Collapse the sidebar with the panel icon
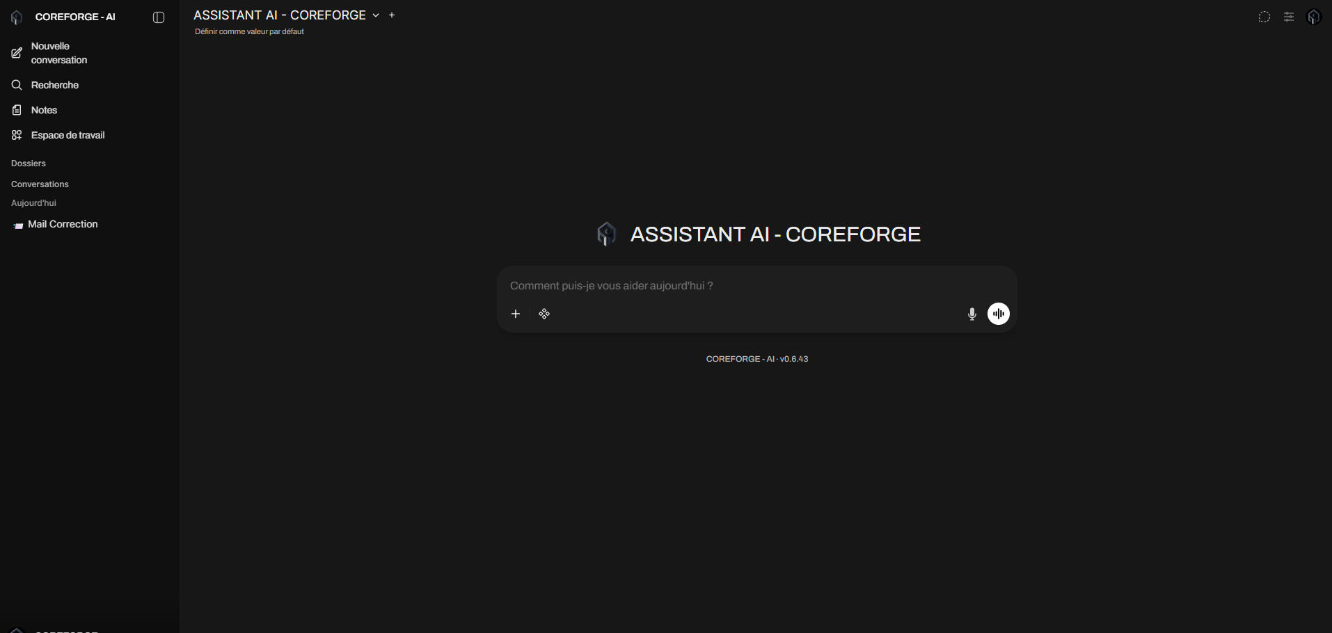 (x=159, y=17)
